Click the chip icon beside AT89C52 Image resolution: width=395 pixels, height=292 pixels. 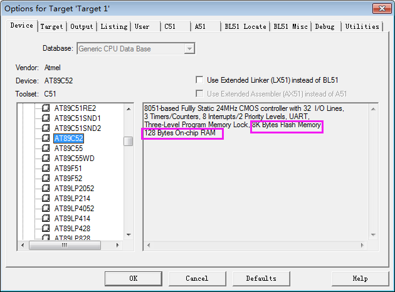(46, 138)
